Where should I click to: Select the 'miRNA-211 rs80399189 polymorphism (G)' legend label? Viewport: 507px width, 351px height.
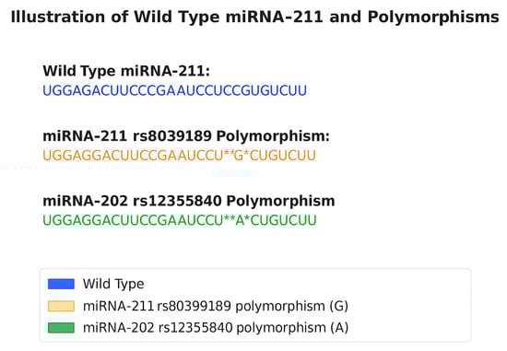(216, 306)
